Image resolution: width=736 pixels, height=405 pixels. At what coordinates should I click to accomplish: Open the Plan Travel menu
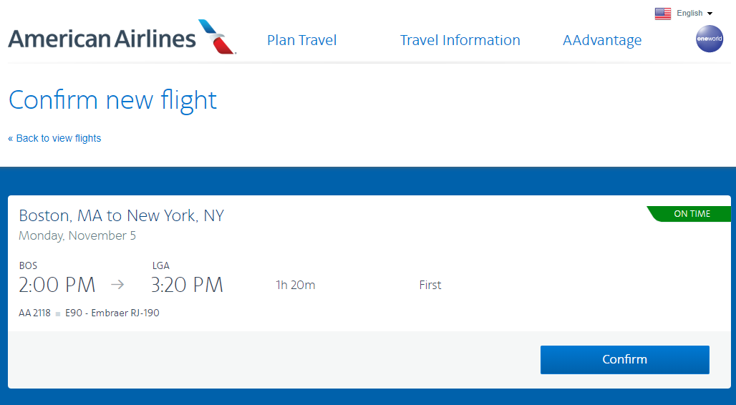point(301,40)
